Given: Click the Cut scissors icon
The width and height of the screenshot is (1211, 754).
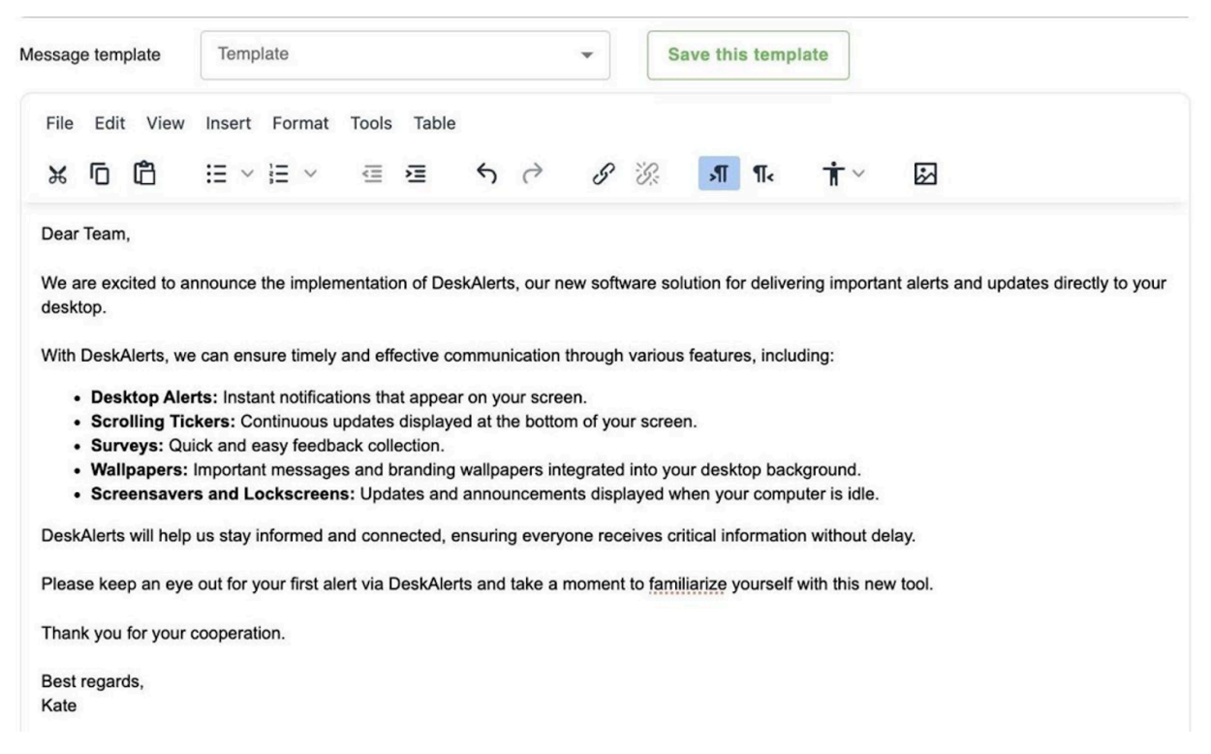Looking at the screenshot, I should pos(57,173).
